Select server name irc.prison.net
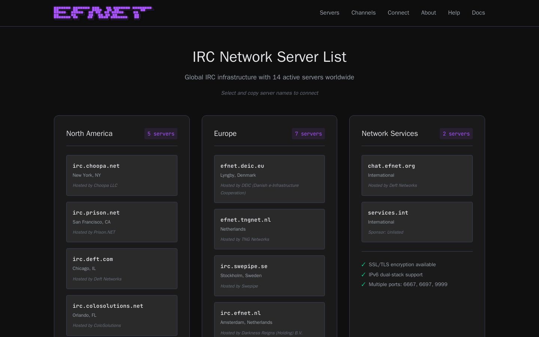Viewport: 539px width, 337px height. coord(96,213)
